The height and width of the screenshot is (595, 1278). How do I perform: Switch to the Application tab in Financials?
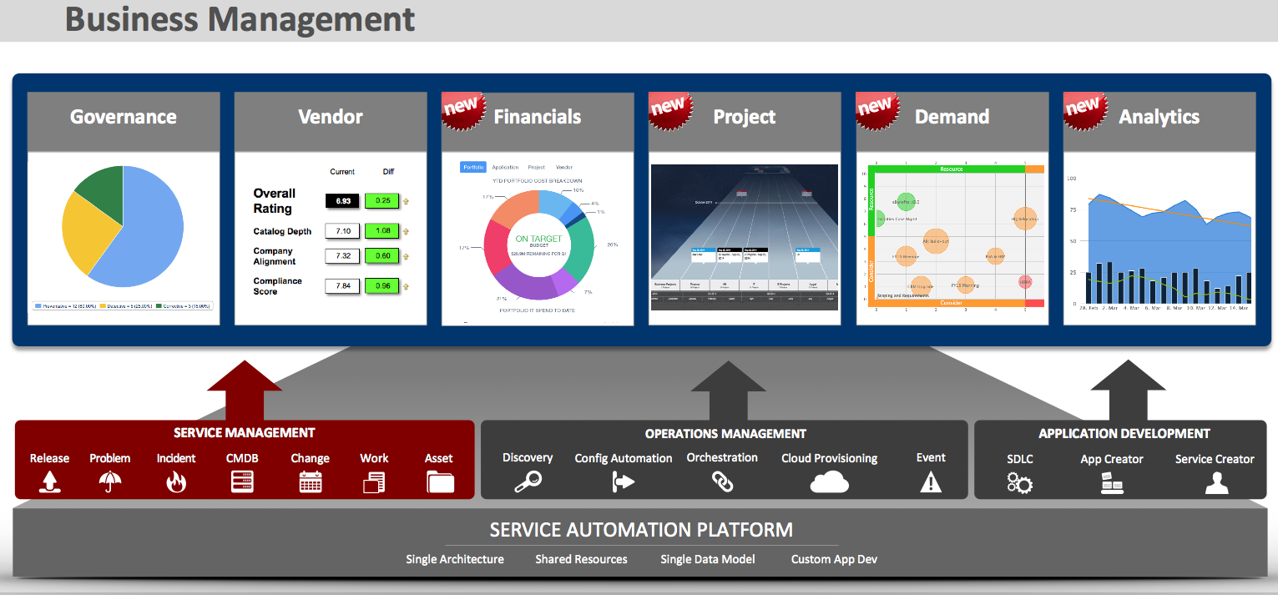coord(505,168)
